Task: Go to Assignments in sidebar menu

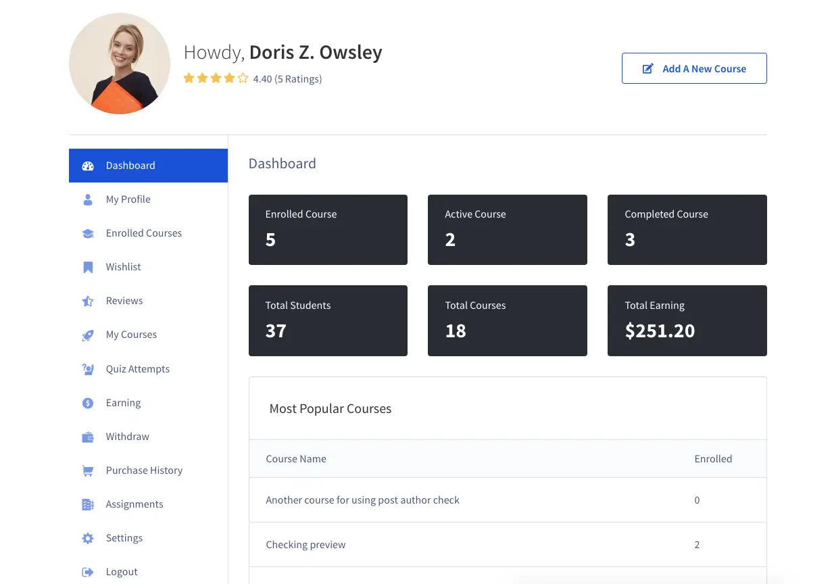Action: [134, 504]
